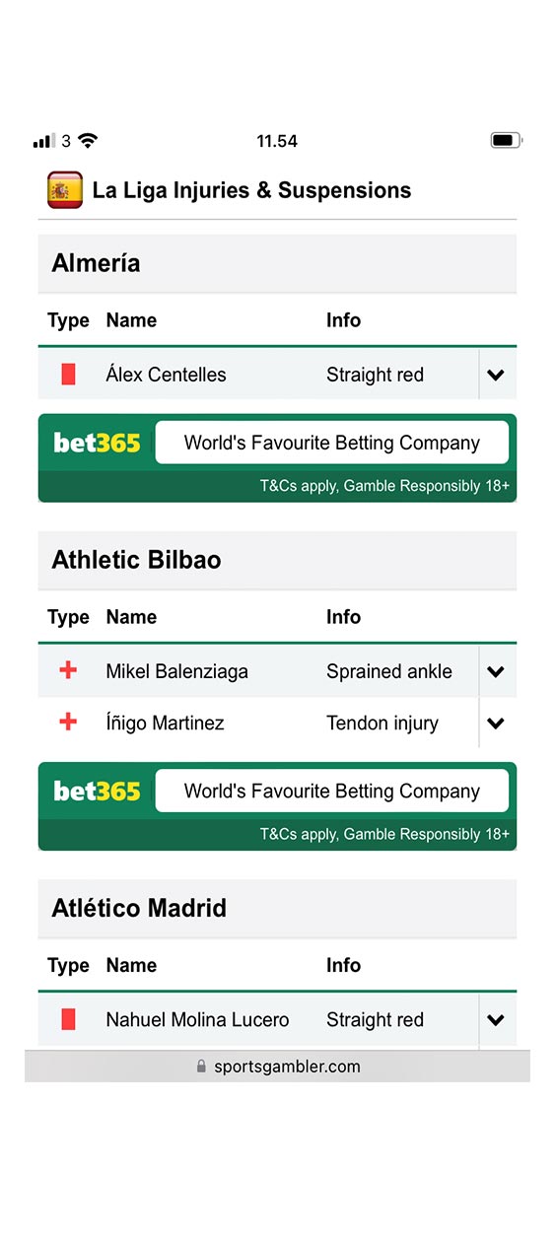Screen dimensions: 556x1241
Task: Select the Atlético Madrid team header
Action: pyautogui.click(x=277, y=908)
